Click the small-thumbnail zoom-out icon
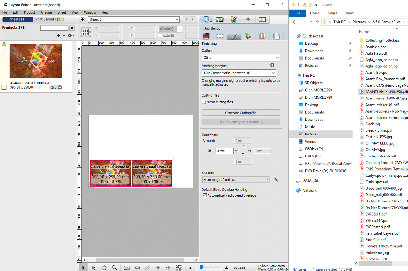Image resolution: width=408 pixels, height=271 pixels. coord(190,267)
